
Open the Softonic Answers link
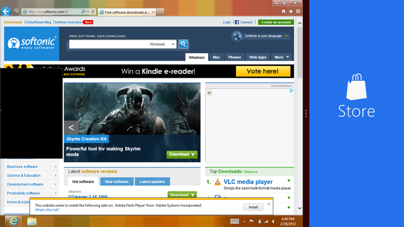click(68, 22)
